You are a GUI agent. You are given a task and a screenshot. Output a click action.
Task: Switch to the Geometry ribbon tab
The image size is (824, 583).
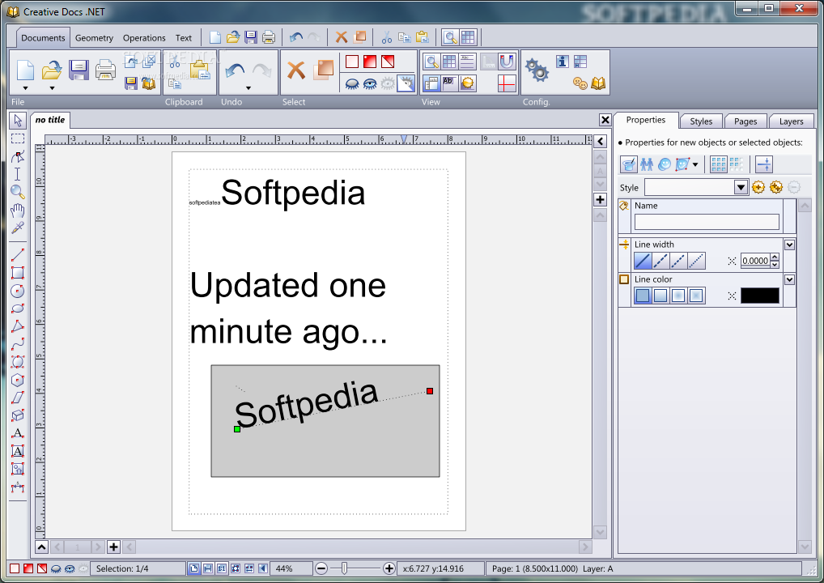[94, 38]
